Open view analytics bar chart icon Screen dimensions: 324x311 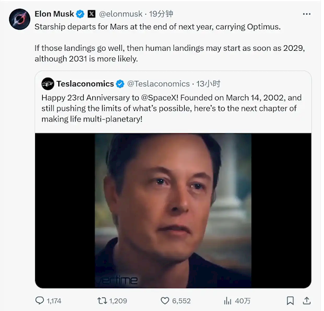point(228,300)
